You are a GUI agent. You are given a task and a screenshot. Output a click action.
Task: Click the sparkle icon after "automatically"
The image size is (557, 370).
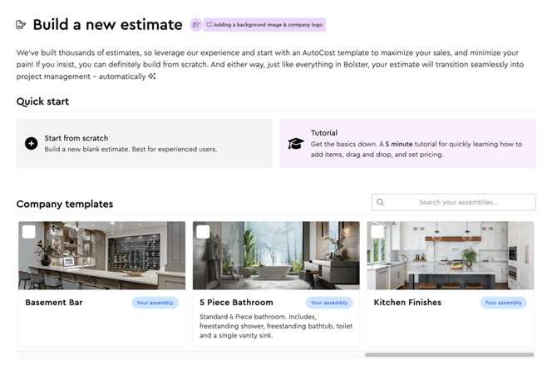coord(152,76)
